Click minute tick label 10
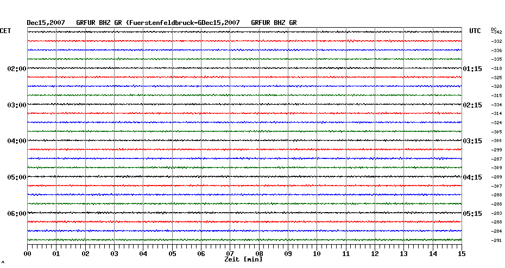 (317, 254)
